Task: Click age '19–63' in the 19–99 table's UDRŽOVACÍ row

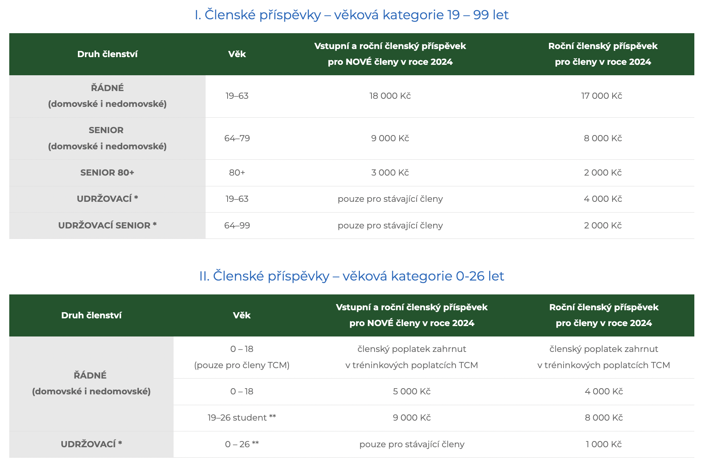Action: (237, 199)
